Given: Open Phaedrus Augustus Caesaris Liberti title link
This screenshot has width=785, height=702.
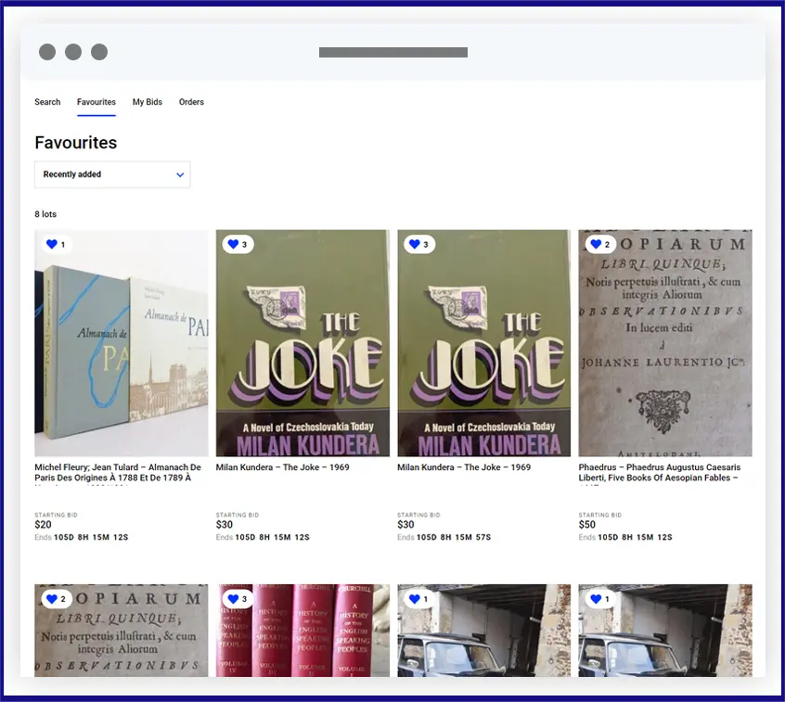Looking at the screenshot, I should coord(660,473).
